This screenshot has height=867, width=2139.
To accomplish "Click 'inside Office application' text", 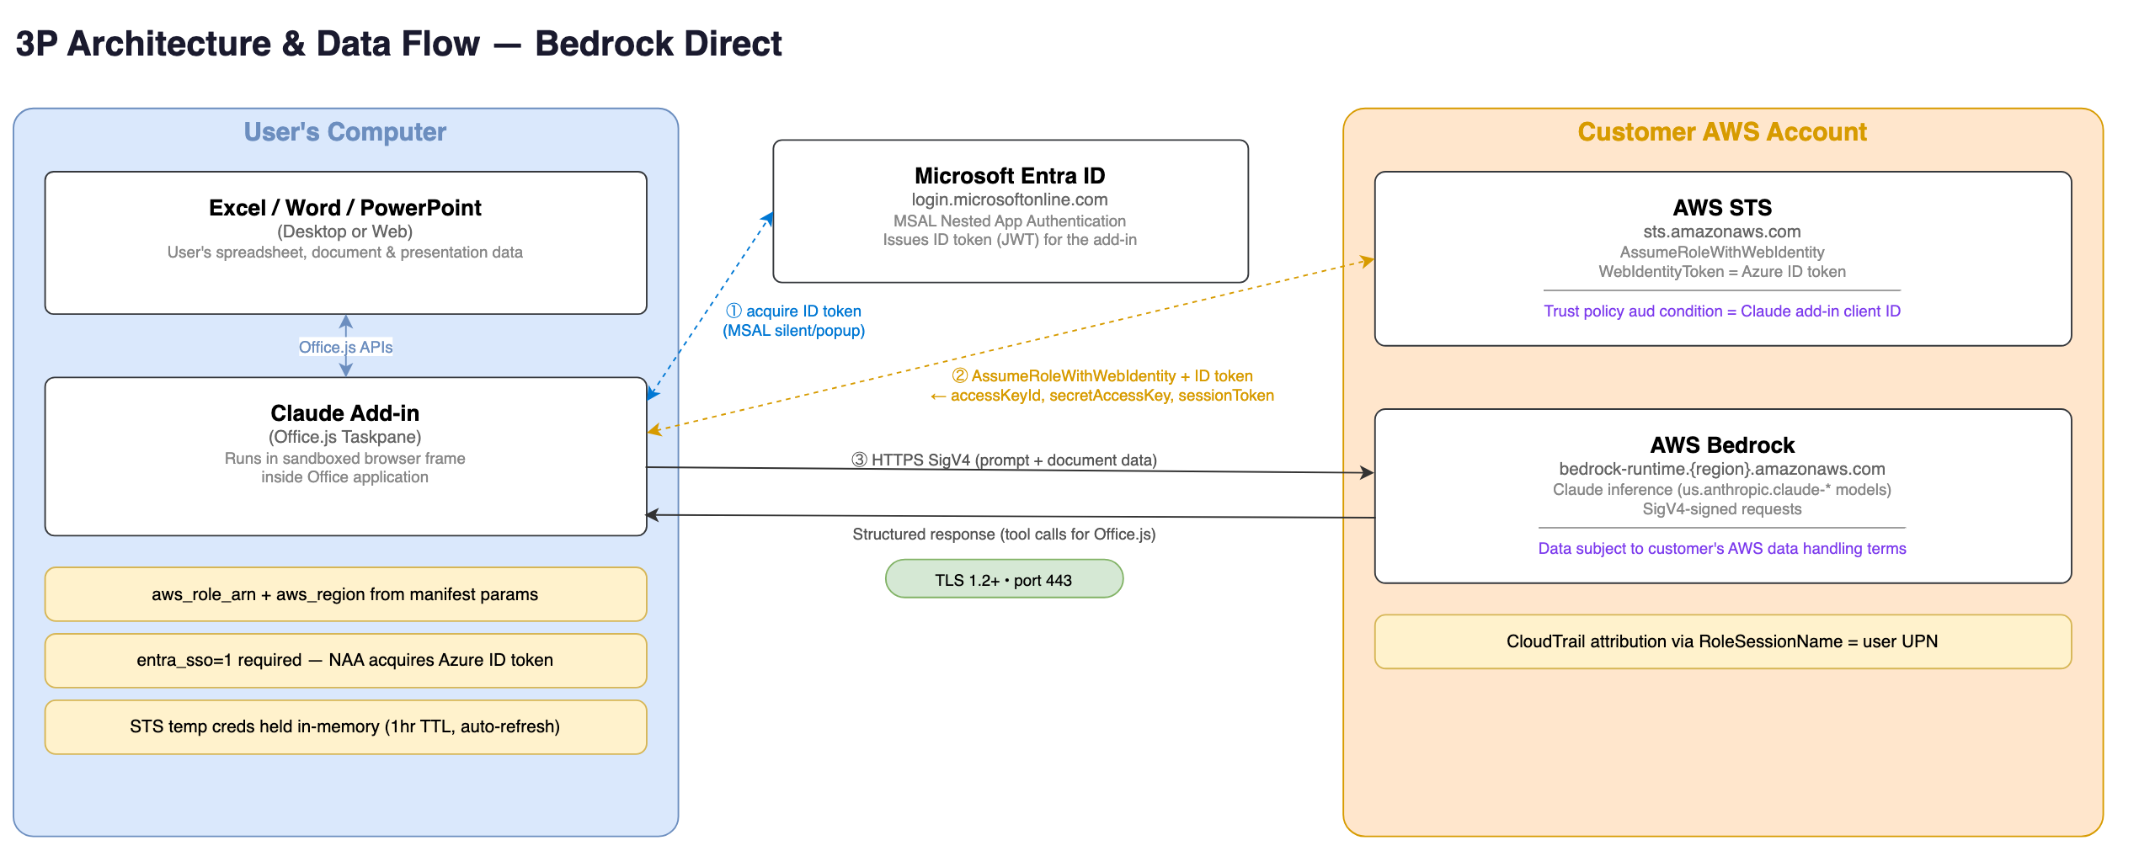I will point(345,477).
